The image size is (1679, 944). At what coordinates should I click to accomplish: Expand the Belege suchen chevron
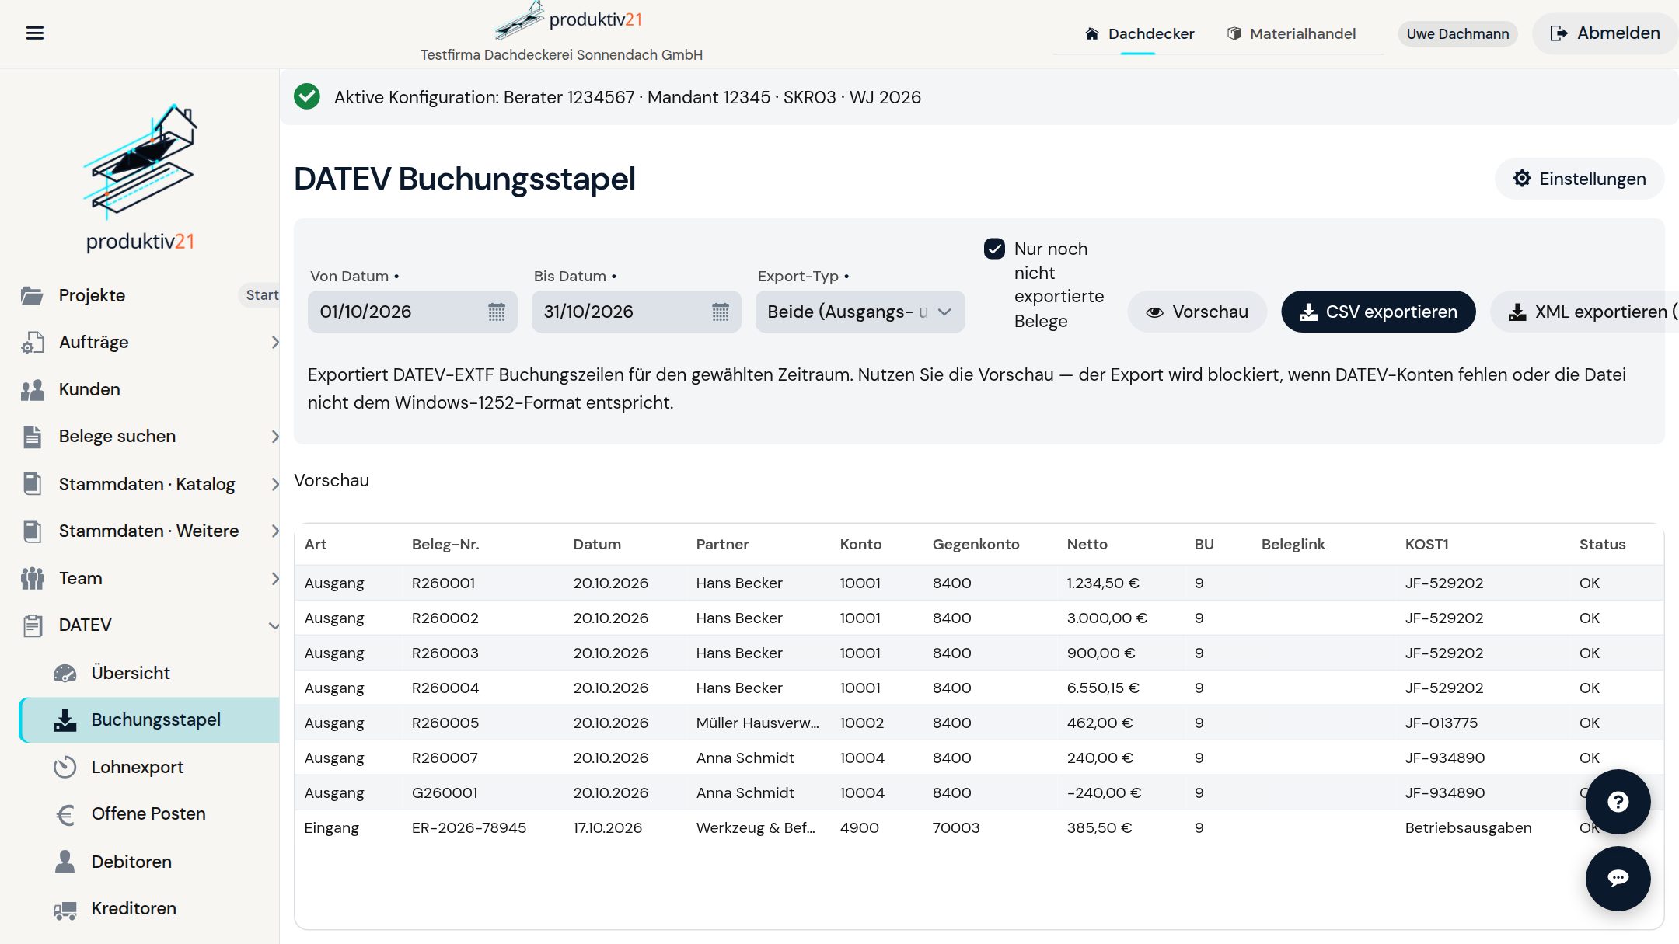tap(274, 437)
